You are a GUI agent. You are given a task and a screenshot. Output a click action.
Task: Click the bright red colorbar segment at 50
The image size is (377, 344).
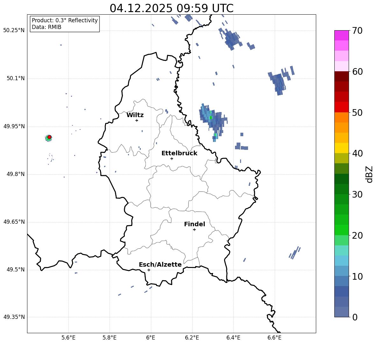tap(341, 107)
